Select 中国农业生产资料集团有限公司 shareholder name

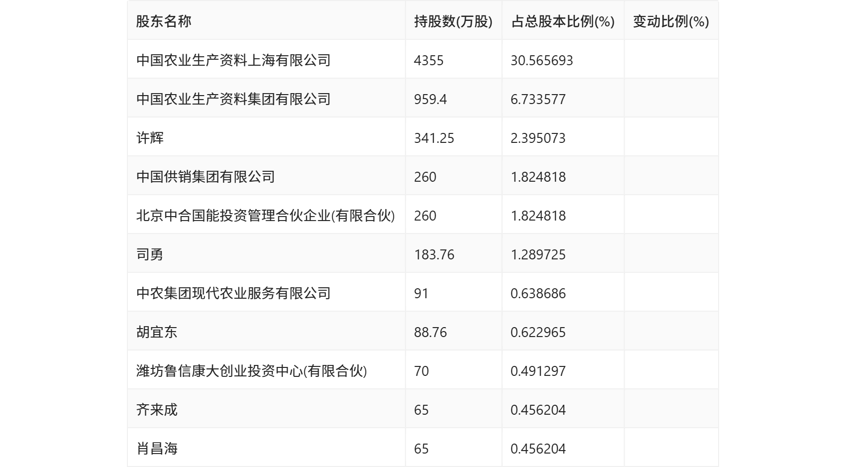click(x=233, y=99)
